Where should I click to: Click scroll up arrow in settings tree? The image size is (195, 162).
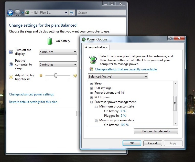(175, 83)
